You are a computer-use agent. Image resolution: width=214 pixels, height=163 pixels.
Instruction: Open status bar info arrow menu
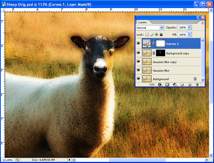(70, 160)
